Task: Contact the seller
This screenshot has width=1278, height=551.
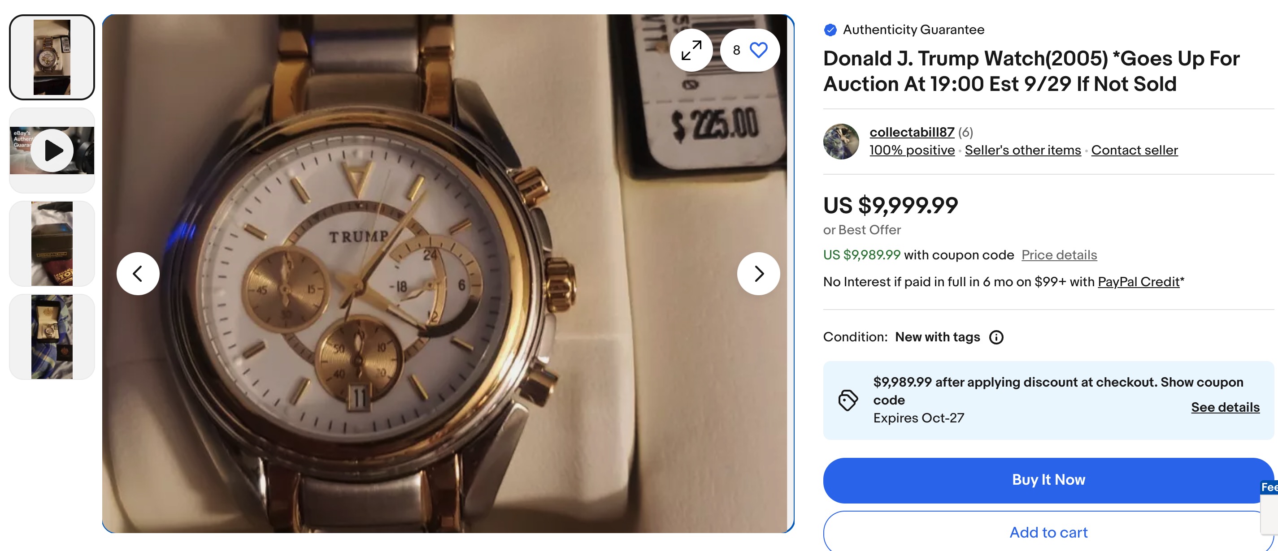Action: pos(1134,150)
